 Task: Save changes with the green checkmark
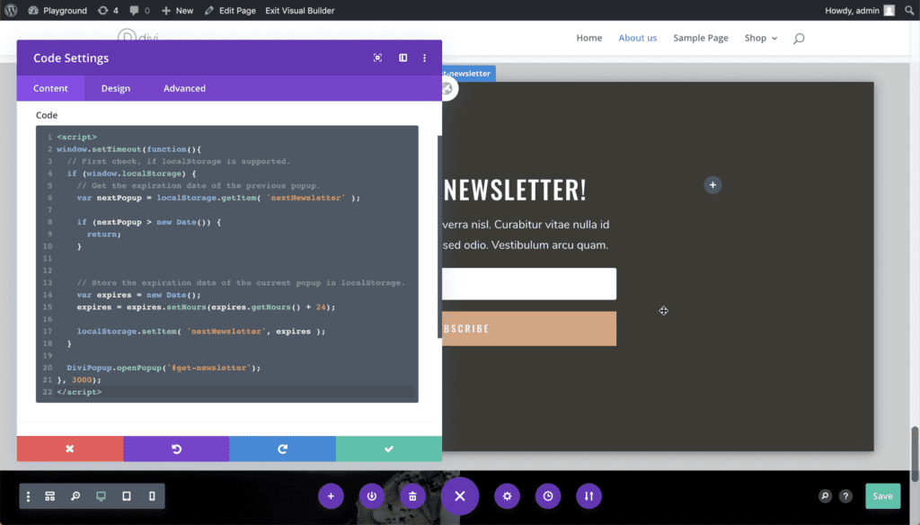pyautogui.click(x=389, y=449)
